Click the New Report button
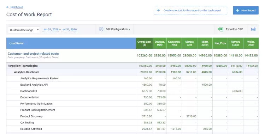Viewport: 265px width, 134px height. tap(246, 10)
